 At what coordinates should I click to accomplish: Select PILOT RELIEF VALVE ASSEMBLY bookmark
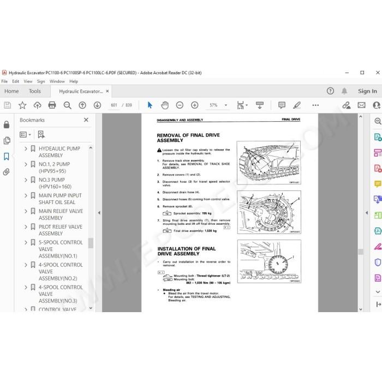[x=61, y=230]
